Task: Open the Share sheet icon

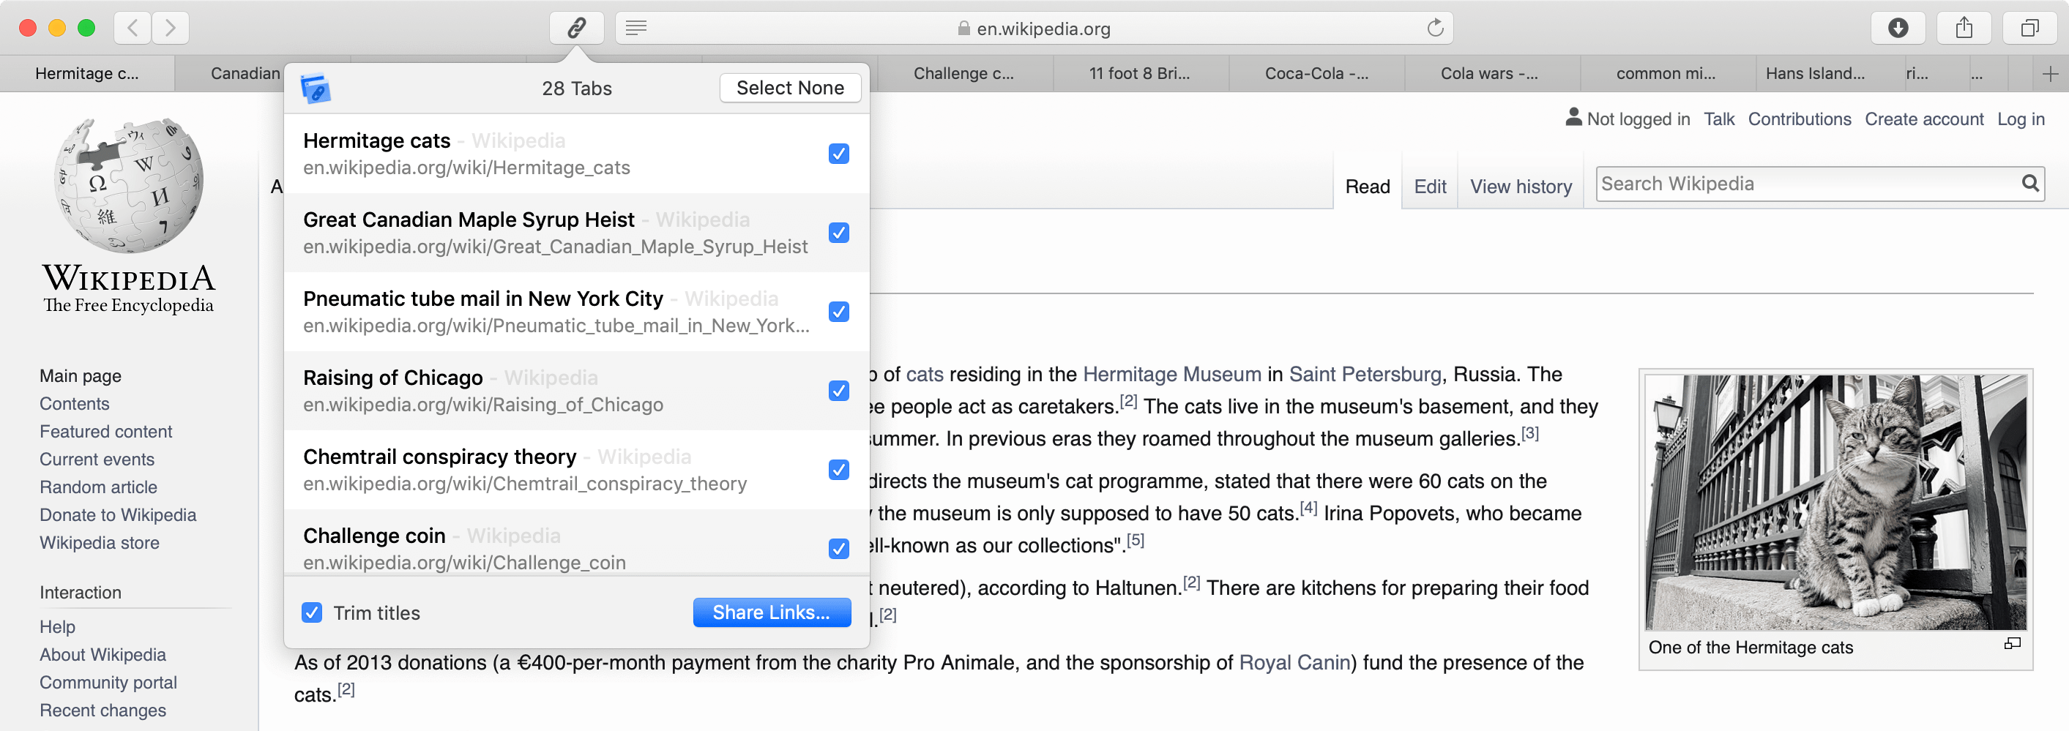Action: click(1964, 28)
